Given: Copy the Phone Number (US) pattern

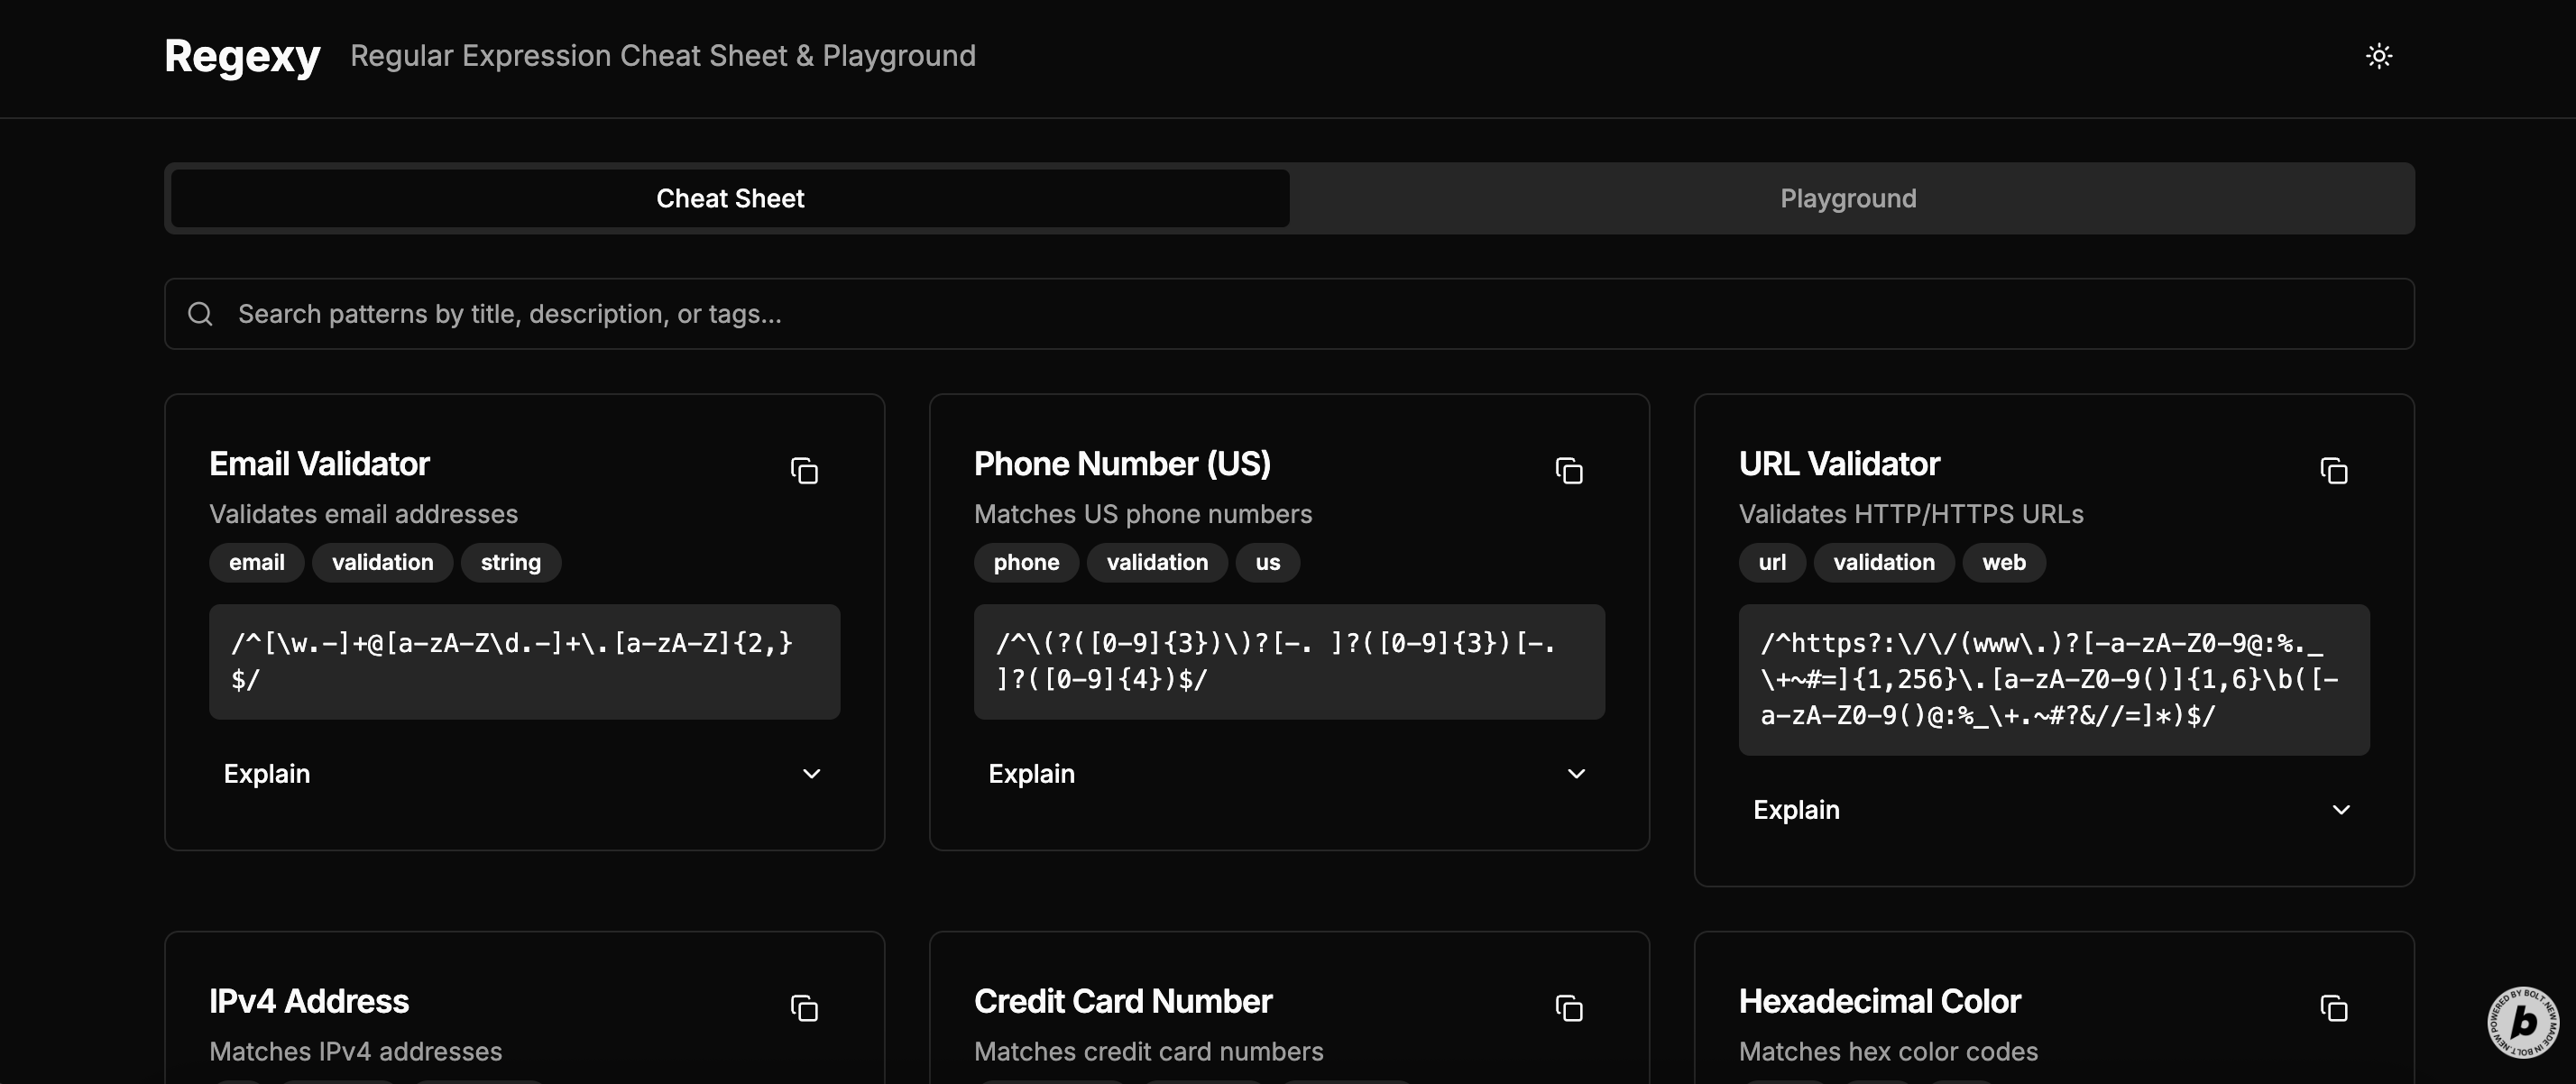Looking at the screenshot, I should click(x=1569, y=470).
